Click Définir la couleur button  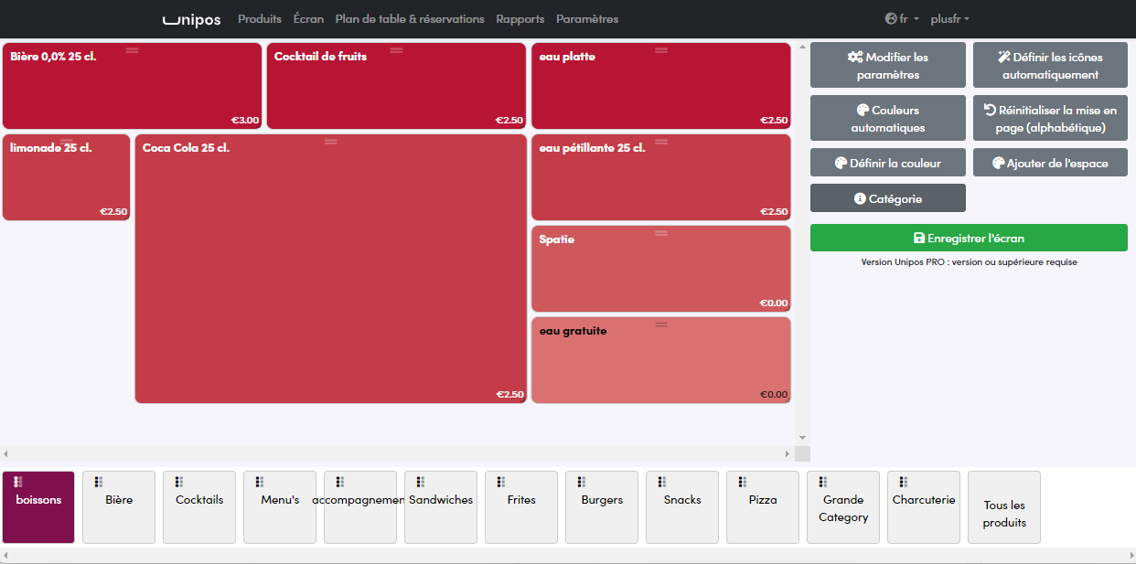(x=888, y=163)
